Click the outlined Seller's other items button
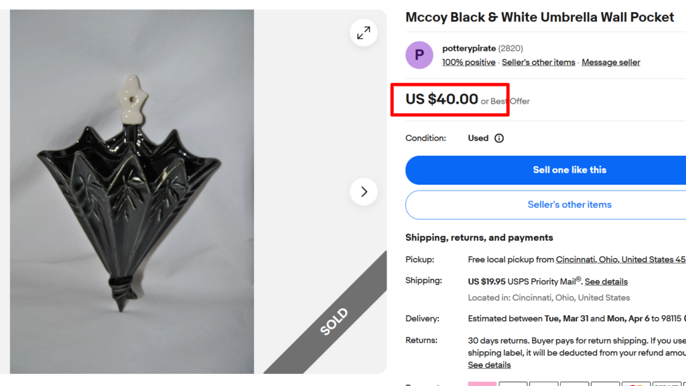 [569, 205]
